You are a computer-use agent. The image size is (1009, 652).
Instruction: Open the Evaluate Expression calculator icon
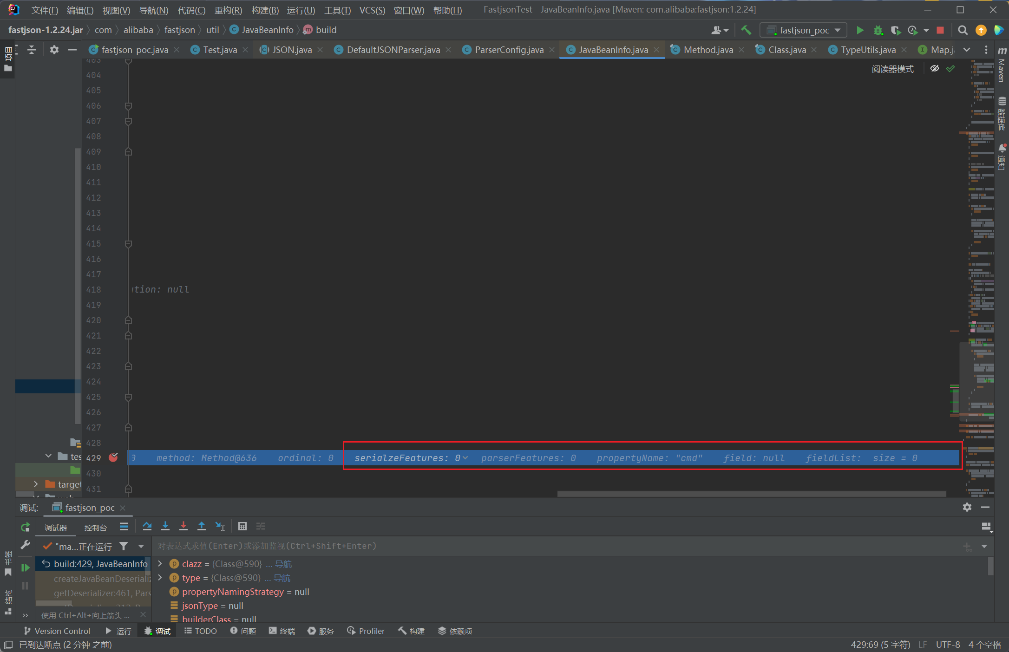point(242,526)
